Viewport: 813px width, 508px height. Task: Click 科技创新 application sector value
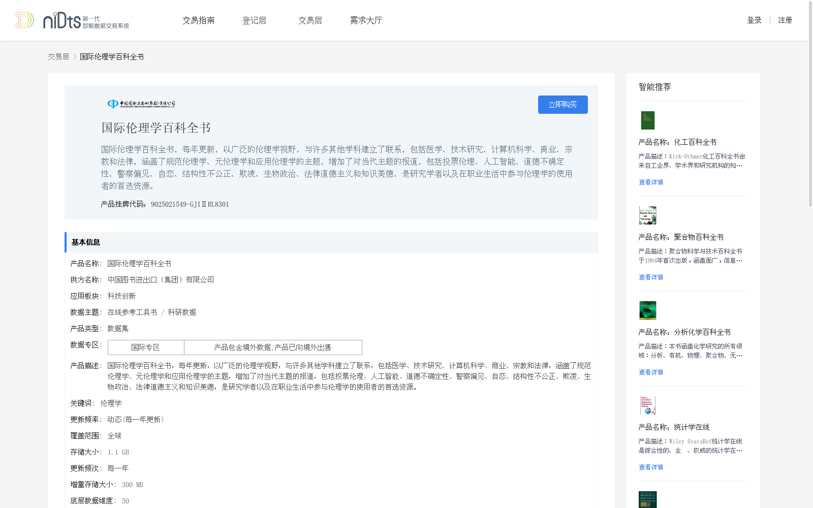pos(121,296)
